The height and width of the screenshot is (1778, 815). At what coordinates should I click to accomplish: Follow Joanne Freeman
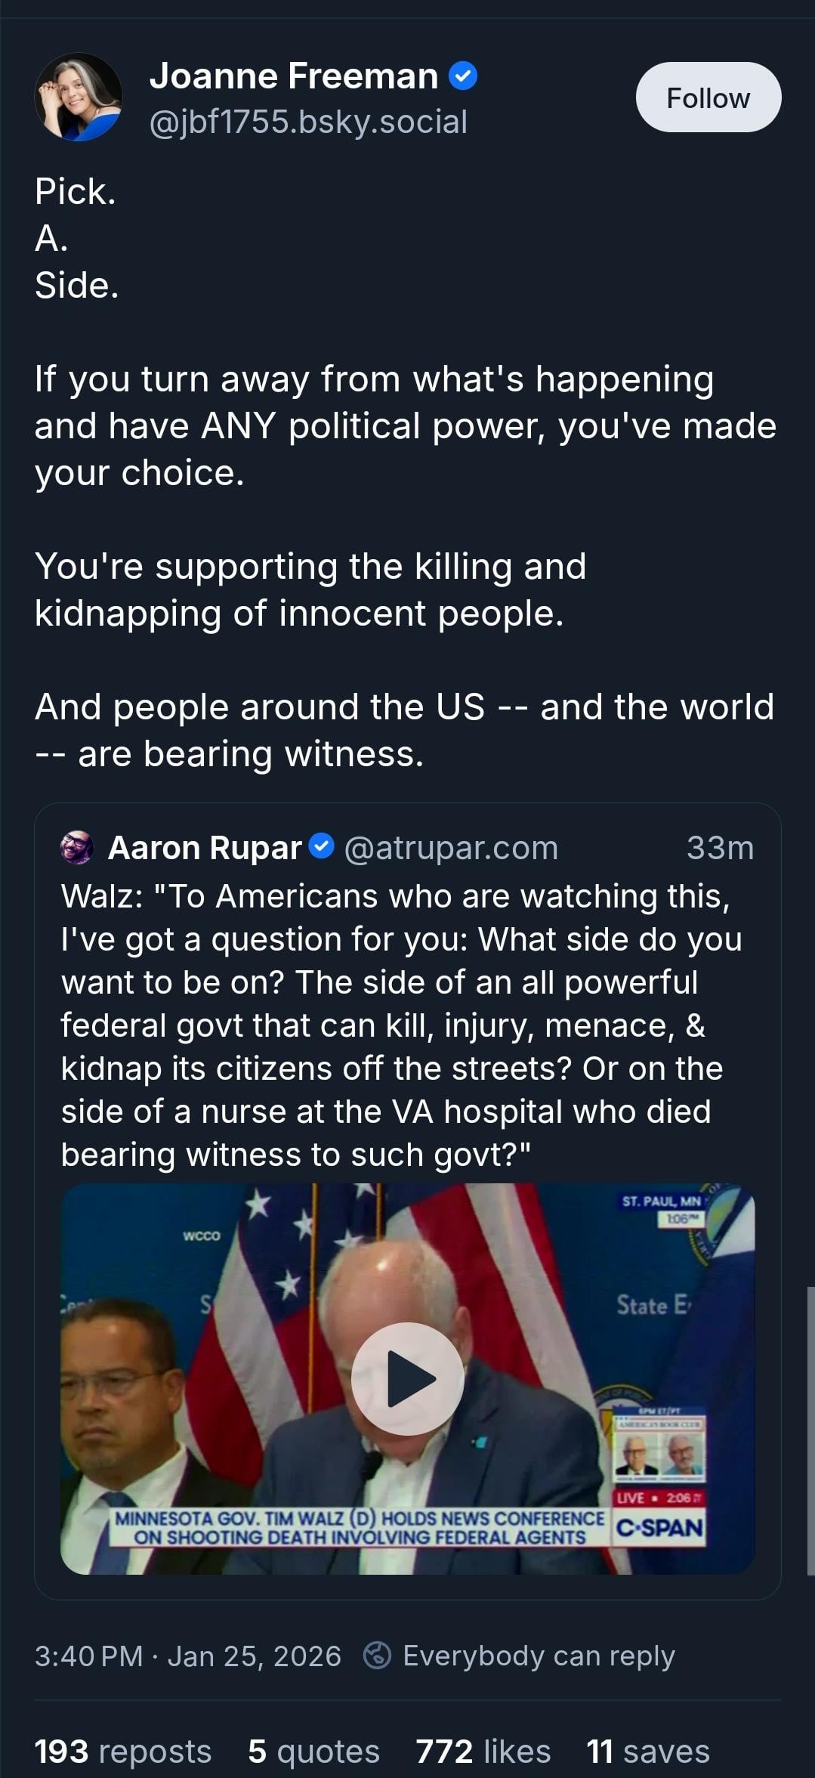[x=708, y=97]
